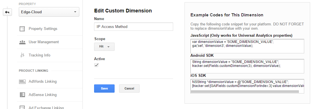Click the 'Android SDK' label
This screenshot has height=109, width=315.
coord(202,56)
